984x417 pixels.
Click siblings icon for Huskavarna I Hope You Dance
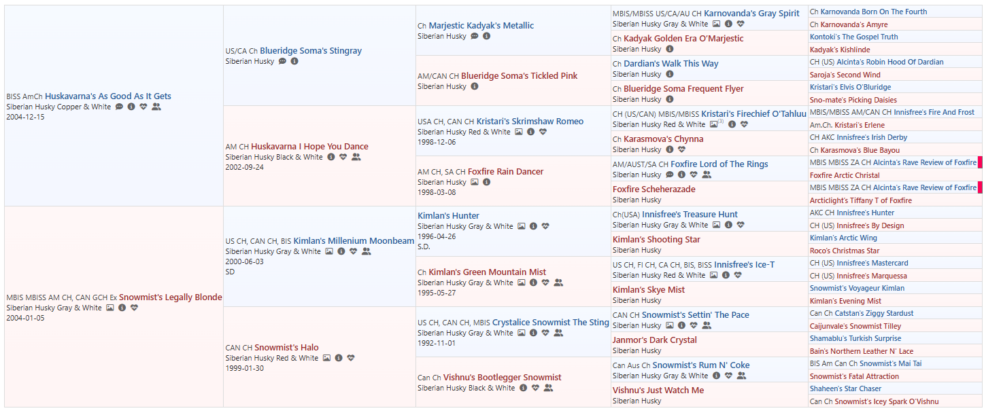tap(356, 157)
